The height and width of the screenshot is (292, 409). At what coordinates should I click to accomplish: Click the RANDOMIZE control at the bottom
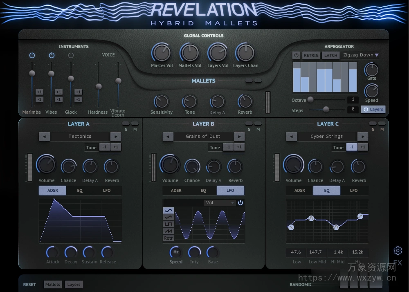(301, 284)
